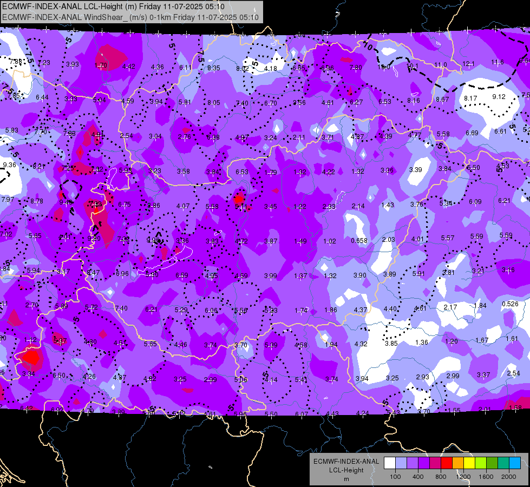
Task: Click the wind shear value 5.83
Action: click(x=11, y=130)
